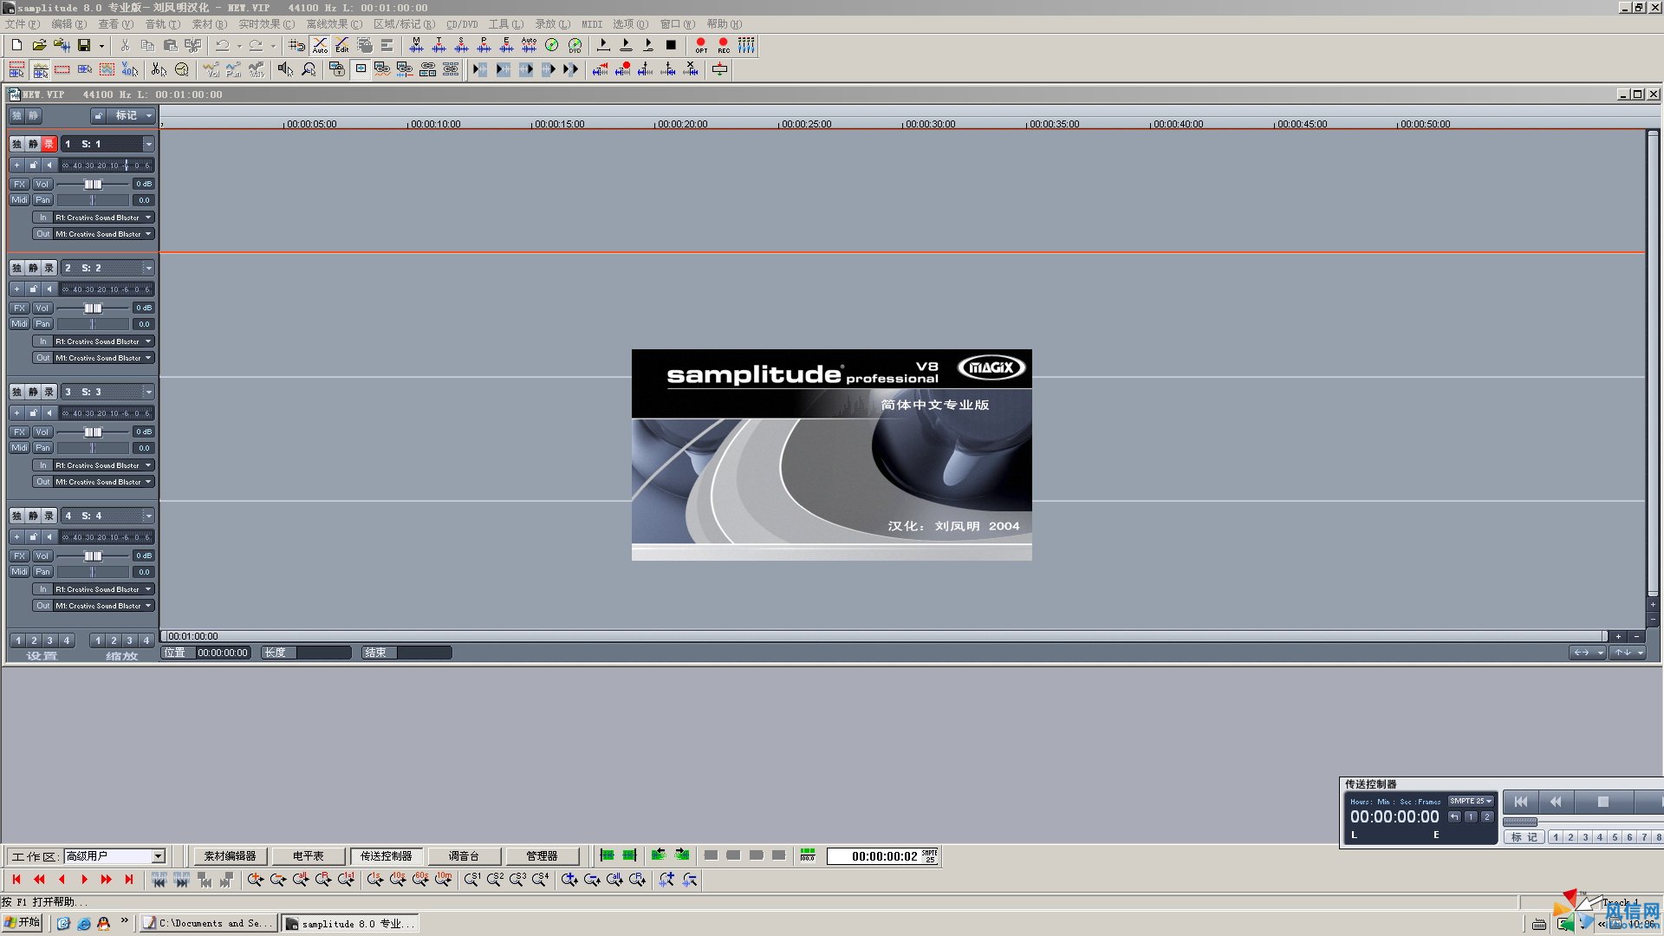Create a new project with the blank page icon
Viewport: 1664px width, 936px height.
pyautogui.click(x=16, y=45)
